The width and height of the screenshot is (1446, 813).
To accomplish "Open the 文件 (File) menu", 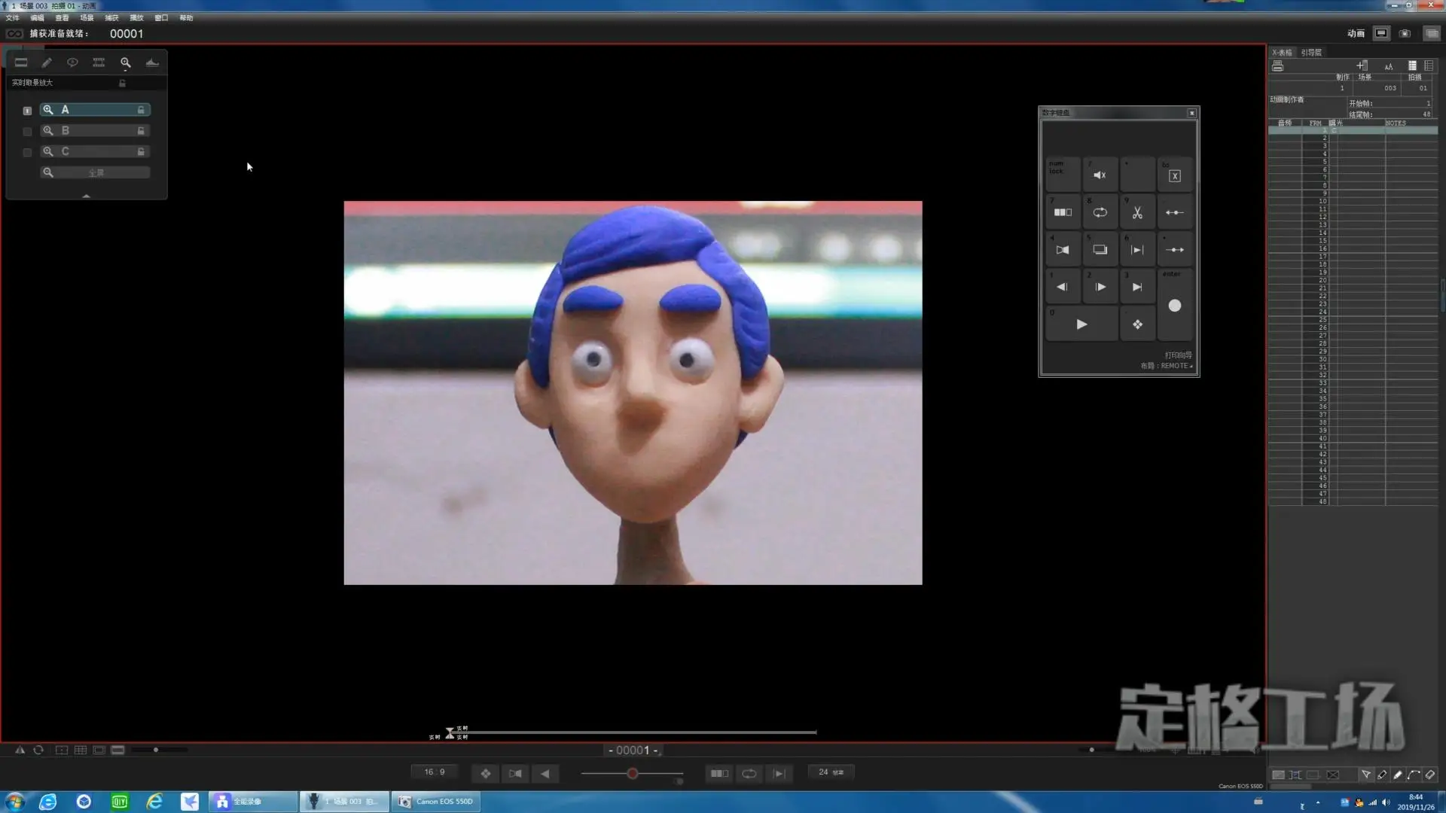I will click(13, 18).
